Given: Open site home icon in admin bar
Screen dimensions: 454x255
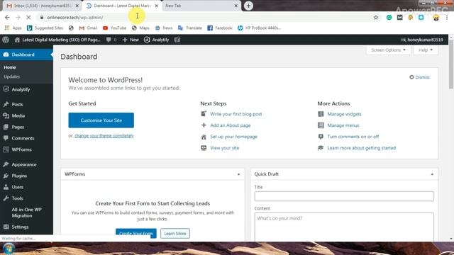Looking at the screenshot, I should point(17,40).
